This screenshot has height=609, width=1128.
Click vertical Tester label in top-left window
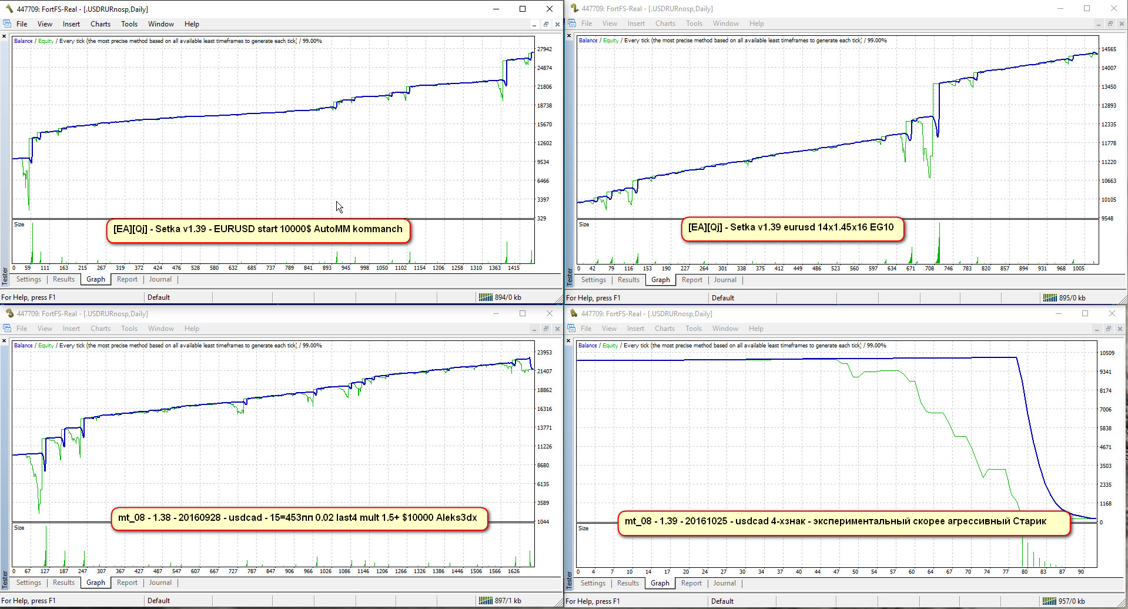5,276
